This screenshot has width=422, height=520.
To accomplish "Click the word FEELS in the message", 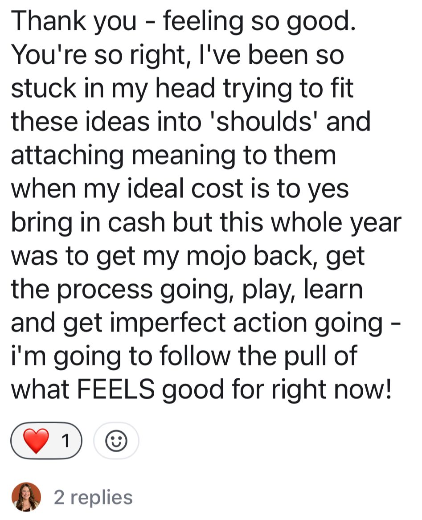I will coord(116,389).
